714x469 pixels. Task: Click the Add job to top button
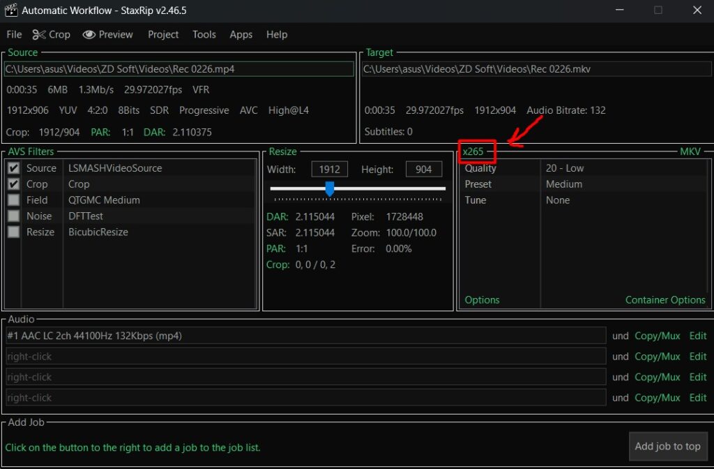coord(667,447)
